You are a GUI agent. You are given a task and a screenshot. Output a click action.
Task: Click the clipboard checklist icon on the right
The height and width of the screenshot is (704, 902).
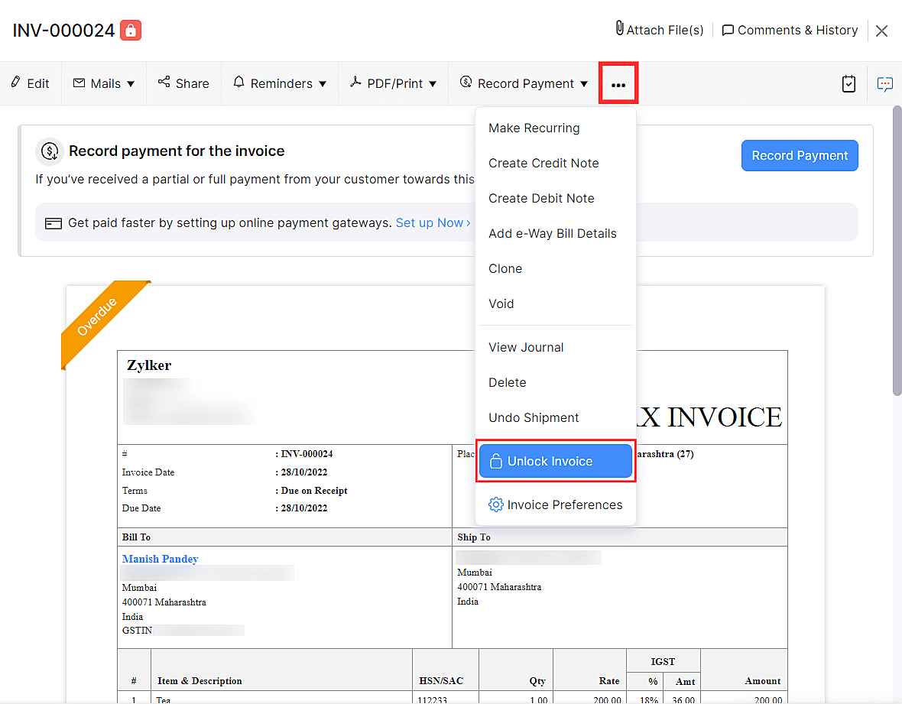(x=848, y=84)
